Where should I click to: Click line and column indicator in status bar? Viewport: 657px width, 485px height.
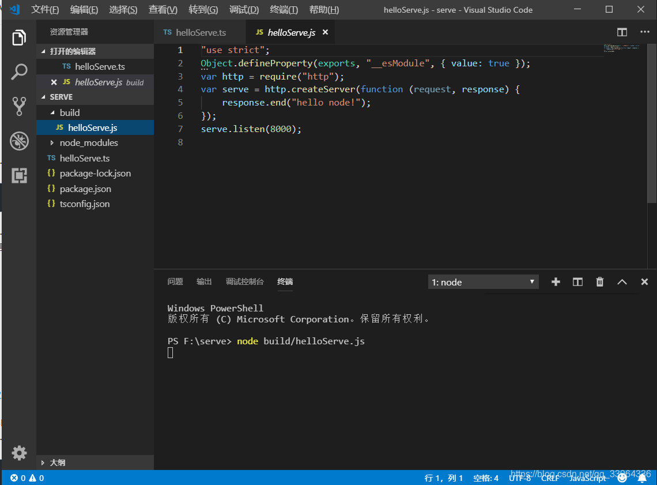pos(443,478)
